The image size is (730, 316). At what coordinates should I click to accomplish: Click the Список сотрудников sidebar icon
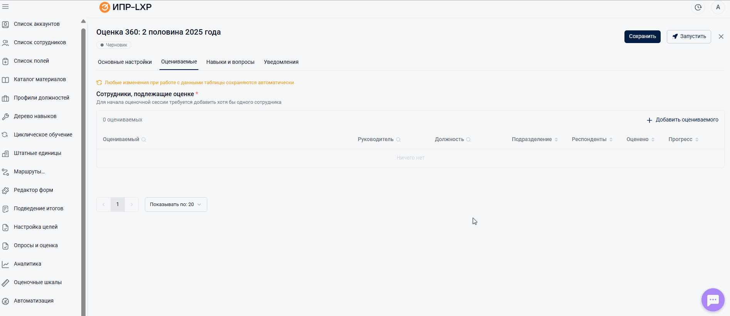pos(5,43)
